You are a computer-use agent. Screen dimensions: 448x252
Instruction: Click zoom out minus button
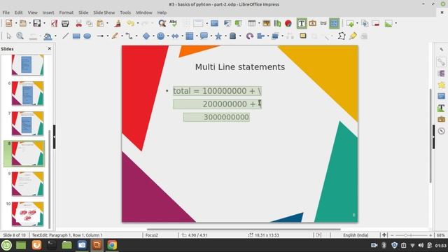392,235
